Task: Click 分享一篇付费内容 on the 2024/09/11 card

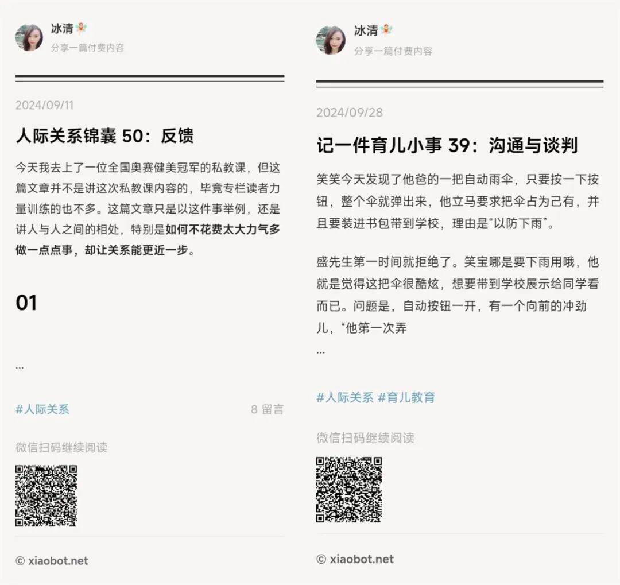Action: pyautogui.click(x=87, y=48)
